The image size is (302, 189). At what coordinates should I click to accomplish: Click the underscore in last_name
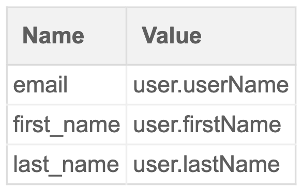[55, 175]
